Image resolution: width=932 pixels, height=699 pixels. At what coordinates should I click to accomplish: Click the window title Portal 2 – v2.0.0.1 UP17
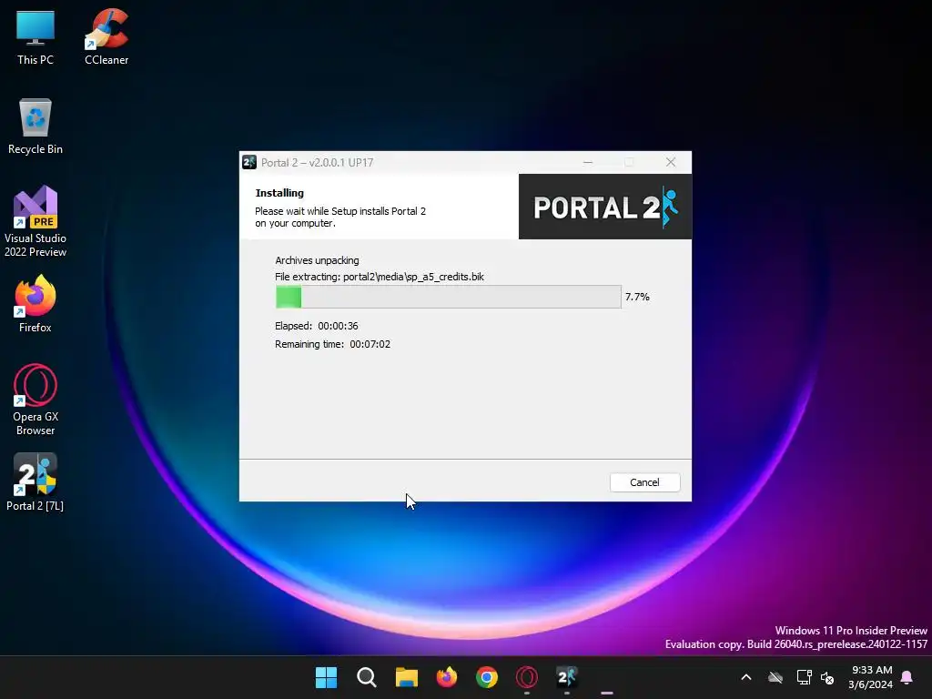[x=317, y=162]
